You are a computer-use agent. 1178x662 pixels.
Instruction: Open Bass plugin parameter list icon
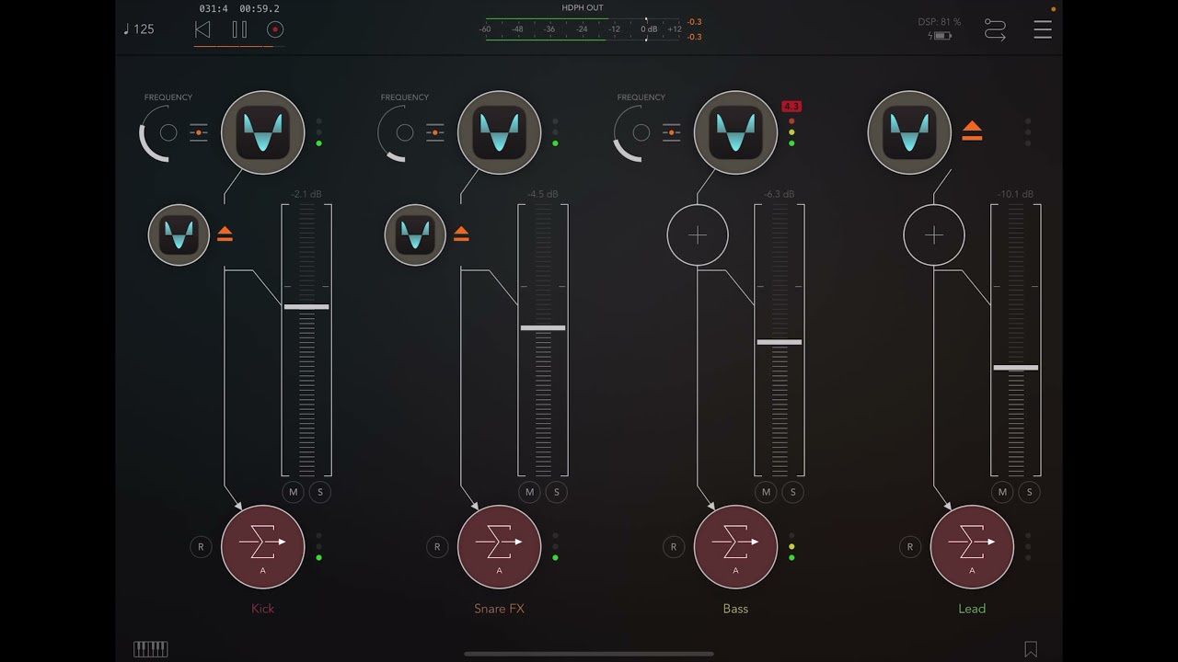[x=672, y=132]
